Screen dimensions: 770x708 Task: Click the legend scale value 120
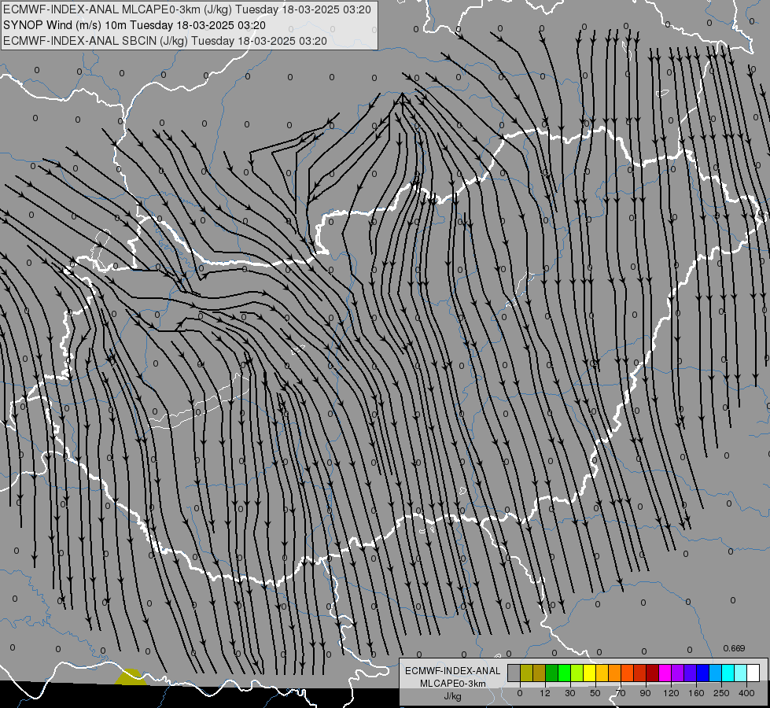pos(672,693)
